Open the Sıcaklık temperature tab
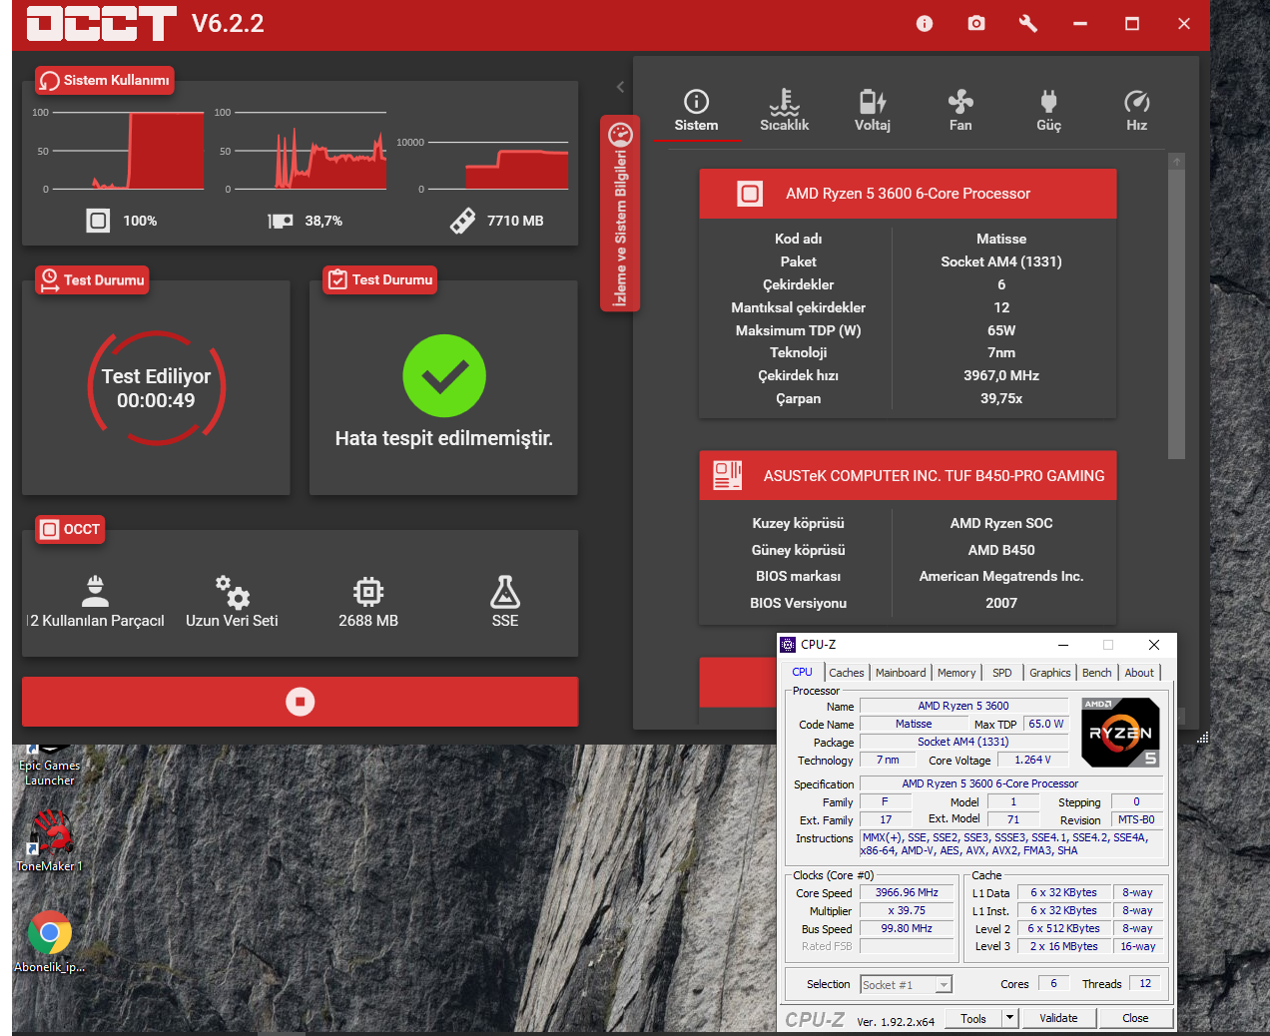The width and height of the screenshot is (1270, 1036). point(784,110)
